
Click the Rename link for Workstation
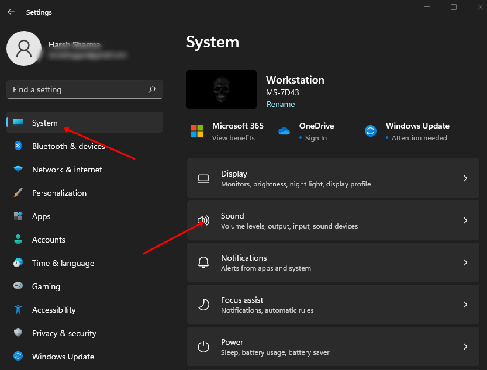click(x=281, y=105)
